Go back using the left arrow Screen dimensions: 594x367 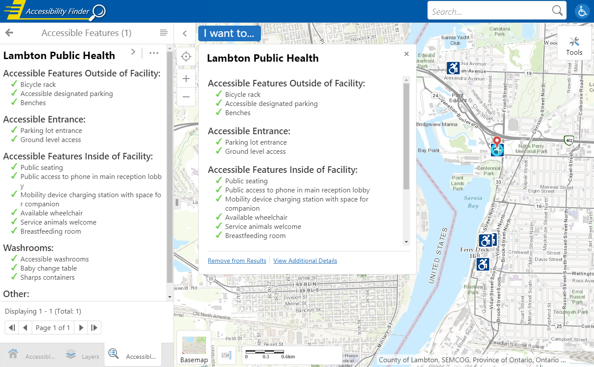tap(9, 33)
